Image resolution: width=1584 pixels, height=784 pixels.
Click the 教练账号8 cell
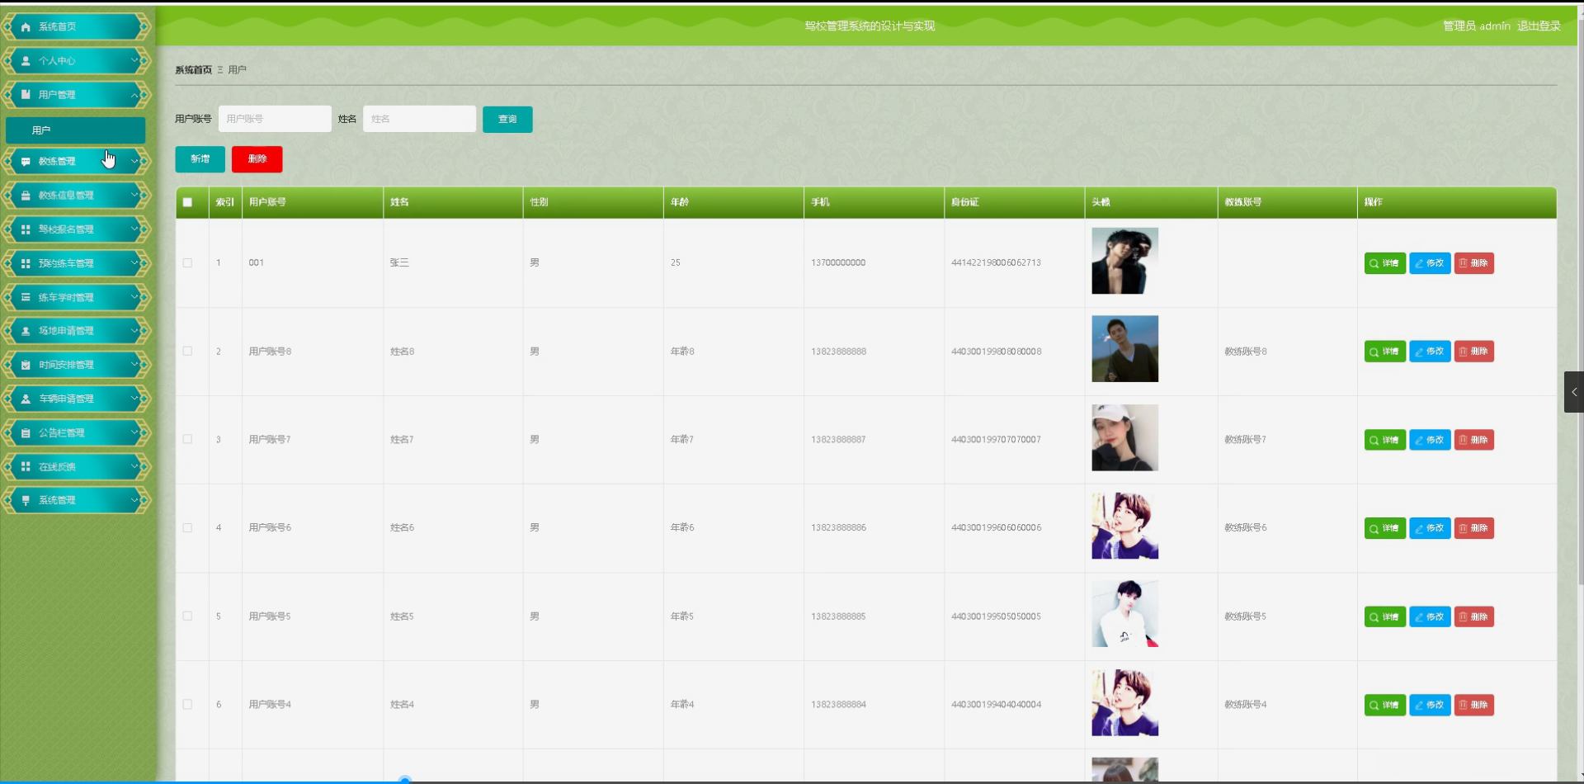[1246, 352]
